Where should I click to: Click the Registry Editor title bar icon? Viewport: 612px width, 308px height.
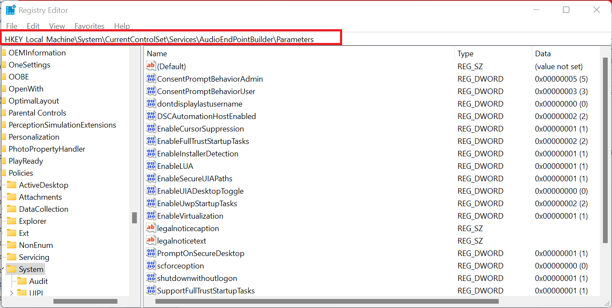(x=11, y=10)
